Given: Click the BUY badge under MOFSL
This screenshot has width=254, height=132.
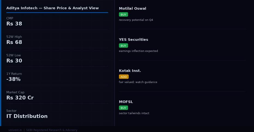Looking at the screenshot, I should click(123, 108).
